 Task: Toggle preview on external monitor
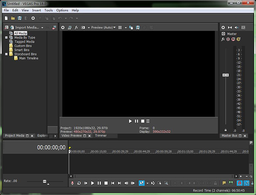(x=70, y=27)
